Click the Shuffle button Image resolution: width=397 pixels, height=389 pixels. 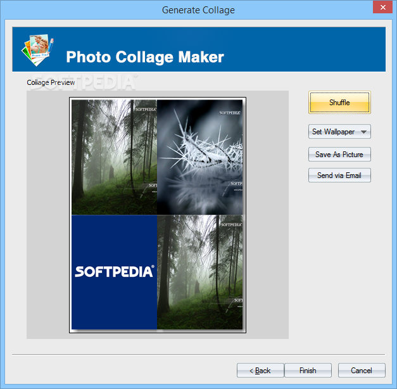[x=339, y=103]
